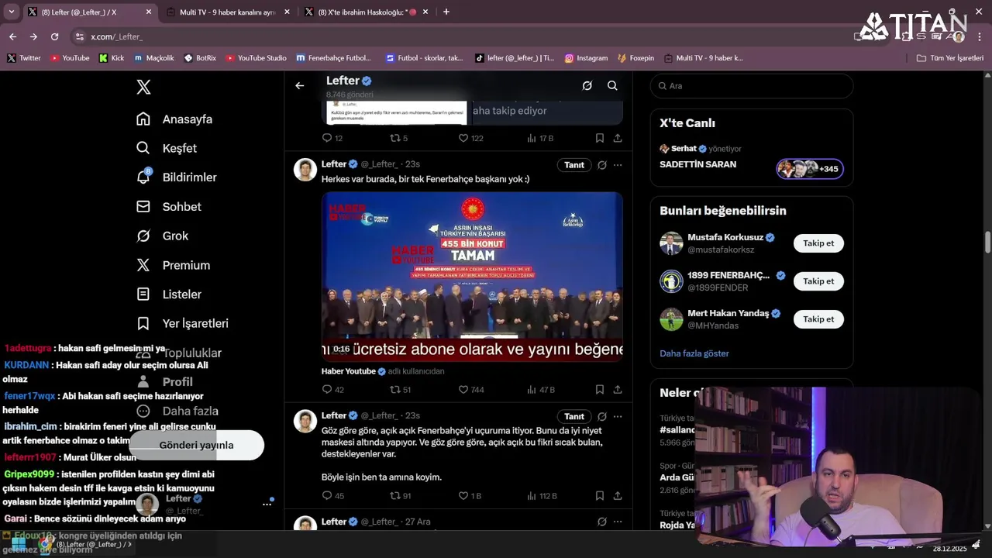Image resolution: width=992 pixels, height=558 pixels.
Task: Open Tüm Yer İşaretleri folder
Action: tap(949, 58)
